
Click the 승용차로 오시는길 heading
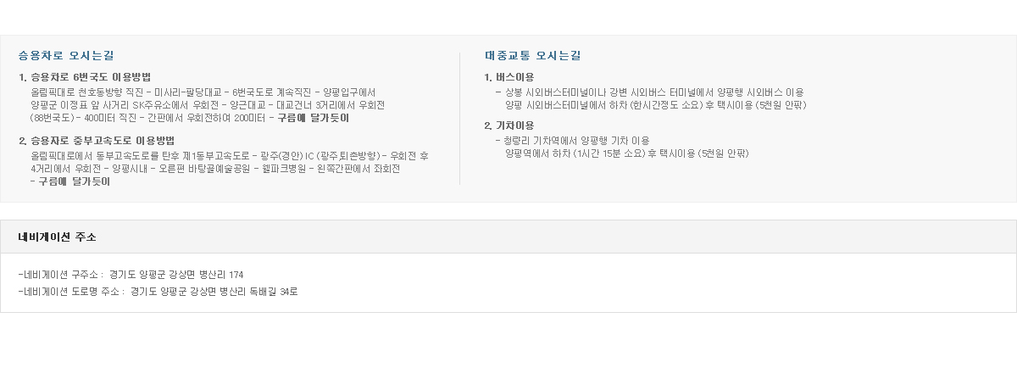pos(66,56)
